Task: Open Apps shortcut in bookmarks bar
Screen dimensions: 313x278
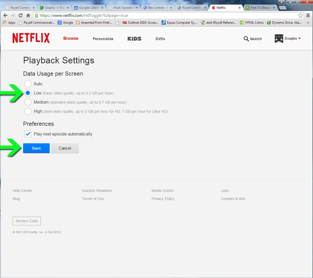Action: click(9, 23)
